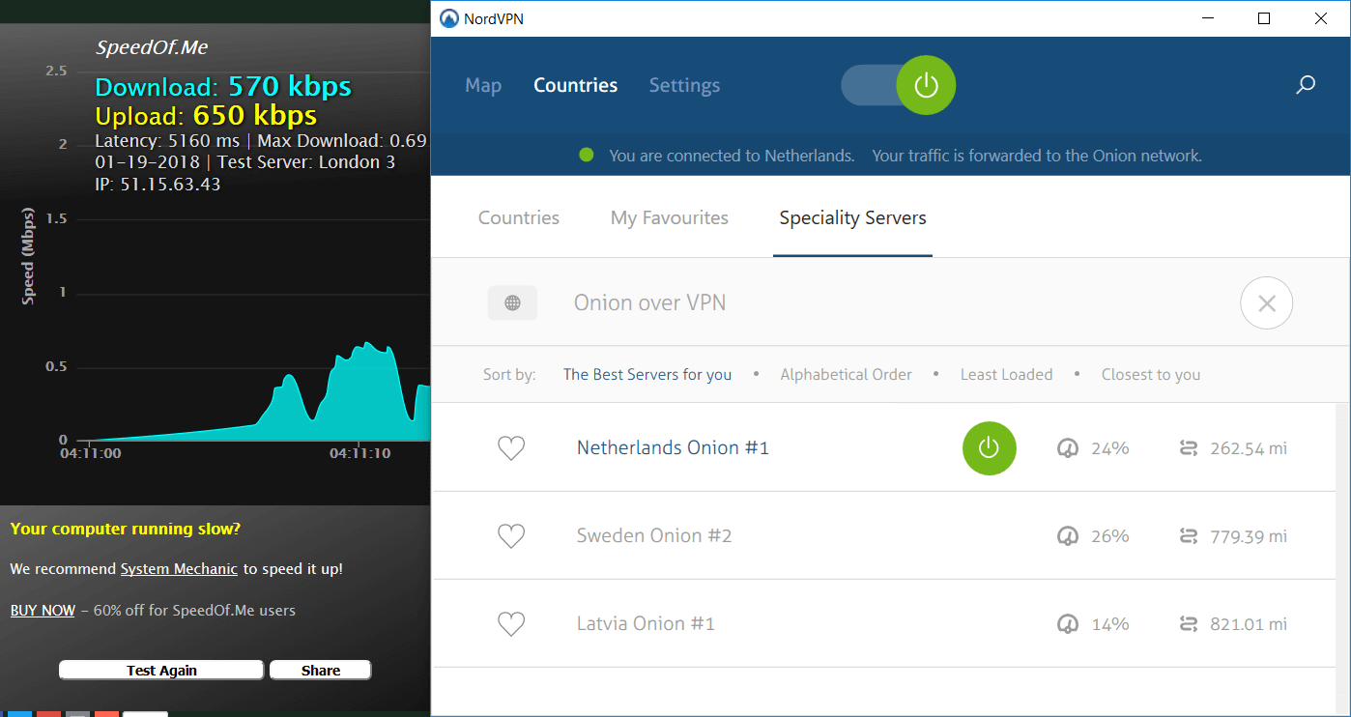The image size is (1351, 717).
Task: Click the load gauge icon showing 24%
Action: pyautogui.click(x=1068, y=448)
